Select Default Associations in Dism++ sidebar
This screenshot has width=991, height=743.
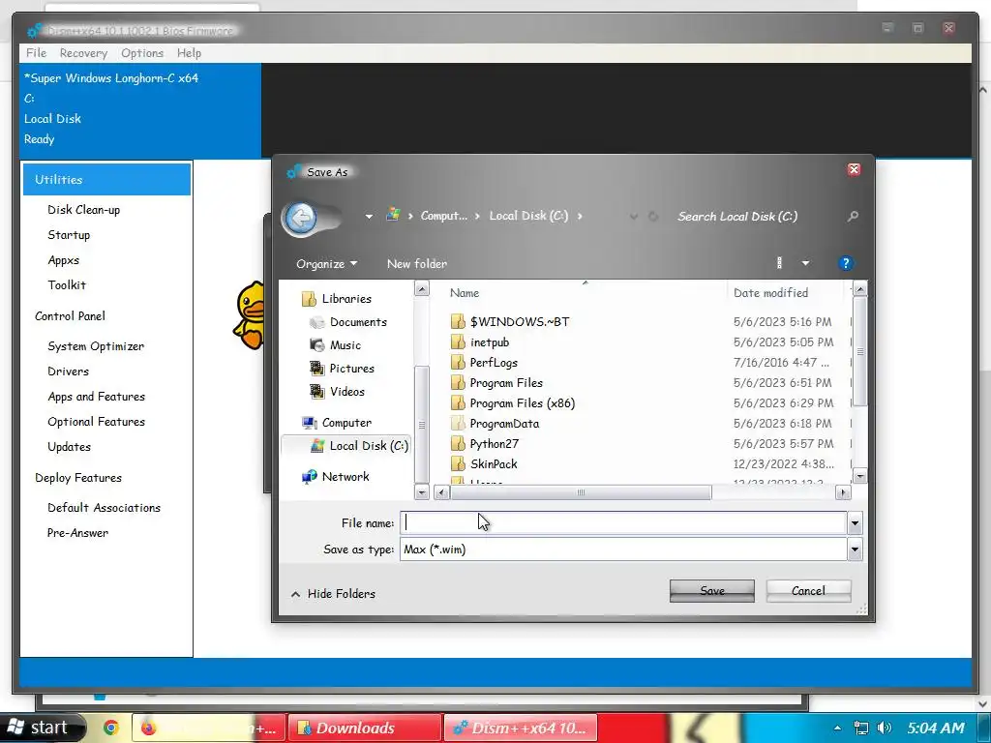tap(104, 508)
